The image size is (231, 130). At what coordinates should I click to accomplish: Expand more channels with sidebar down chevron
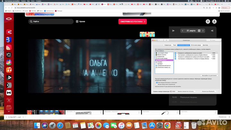(9, 111)
